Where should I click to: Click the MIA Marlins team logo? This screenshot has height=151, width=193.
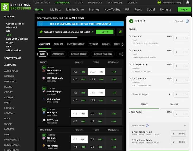[44, 99]
